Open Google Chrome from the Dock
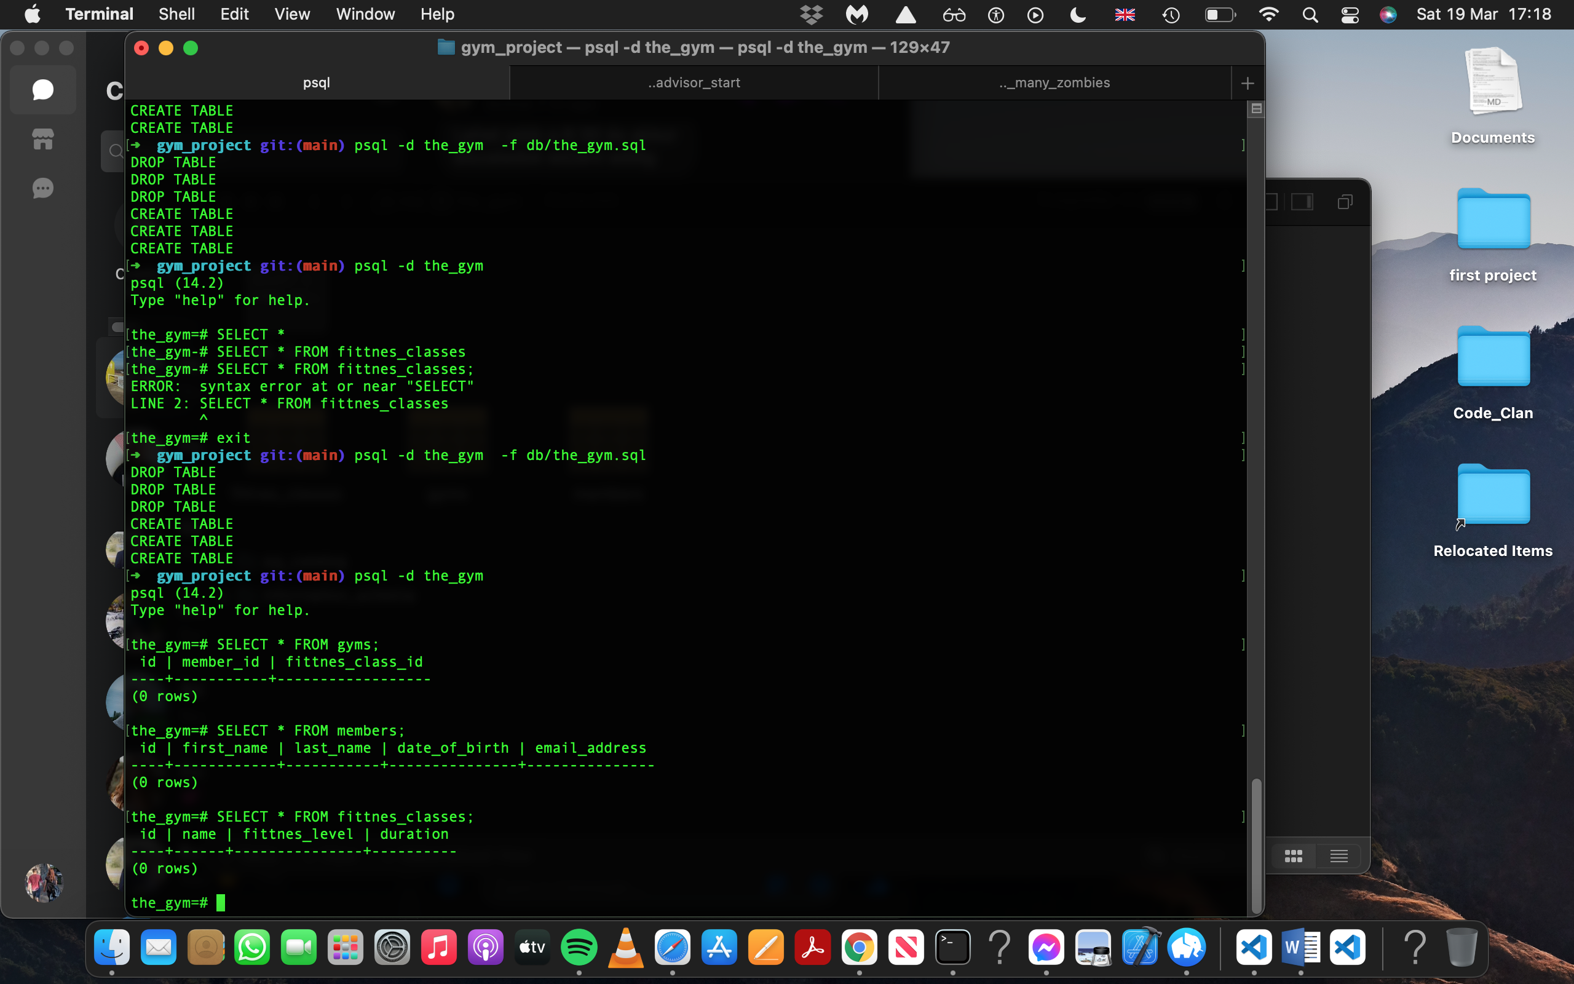 click(x=858, y=947)
